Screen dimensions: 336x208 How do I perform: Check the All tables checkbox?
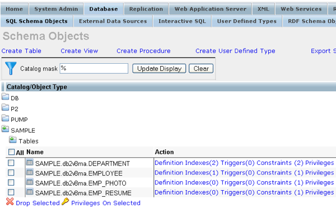pos(11,152)
